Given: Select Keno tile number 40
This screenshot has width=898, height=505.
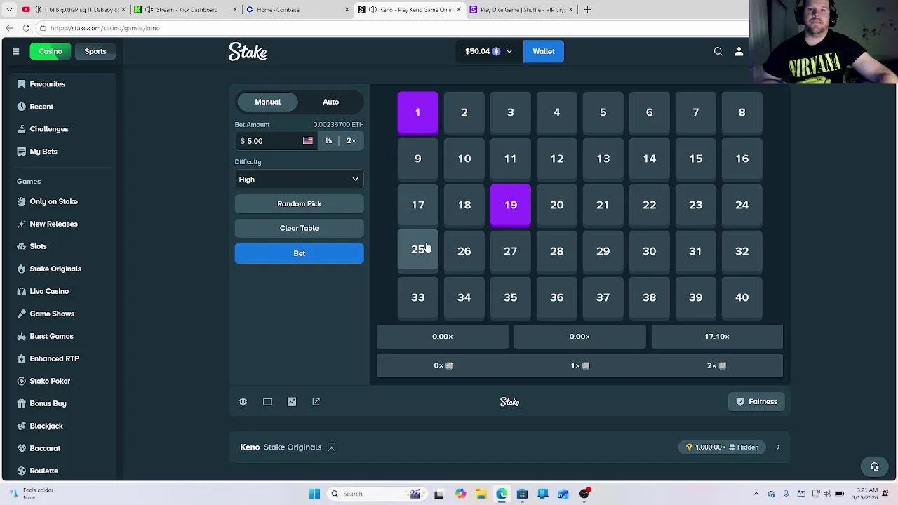Looking at the screenshot, I should tap(742, 297).
